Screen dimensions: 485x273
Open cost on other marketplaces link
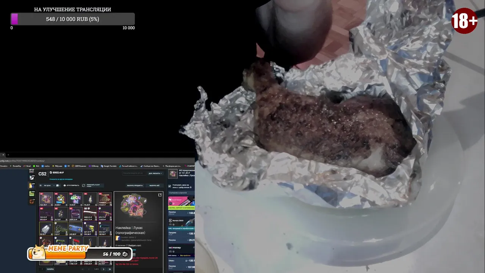click(61, 179)
